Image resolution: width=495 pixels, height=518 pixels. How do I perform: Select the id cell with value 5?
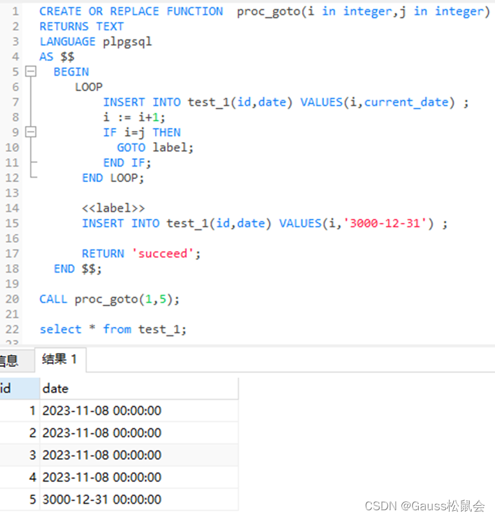(19, 499)
